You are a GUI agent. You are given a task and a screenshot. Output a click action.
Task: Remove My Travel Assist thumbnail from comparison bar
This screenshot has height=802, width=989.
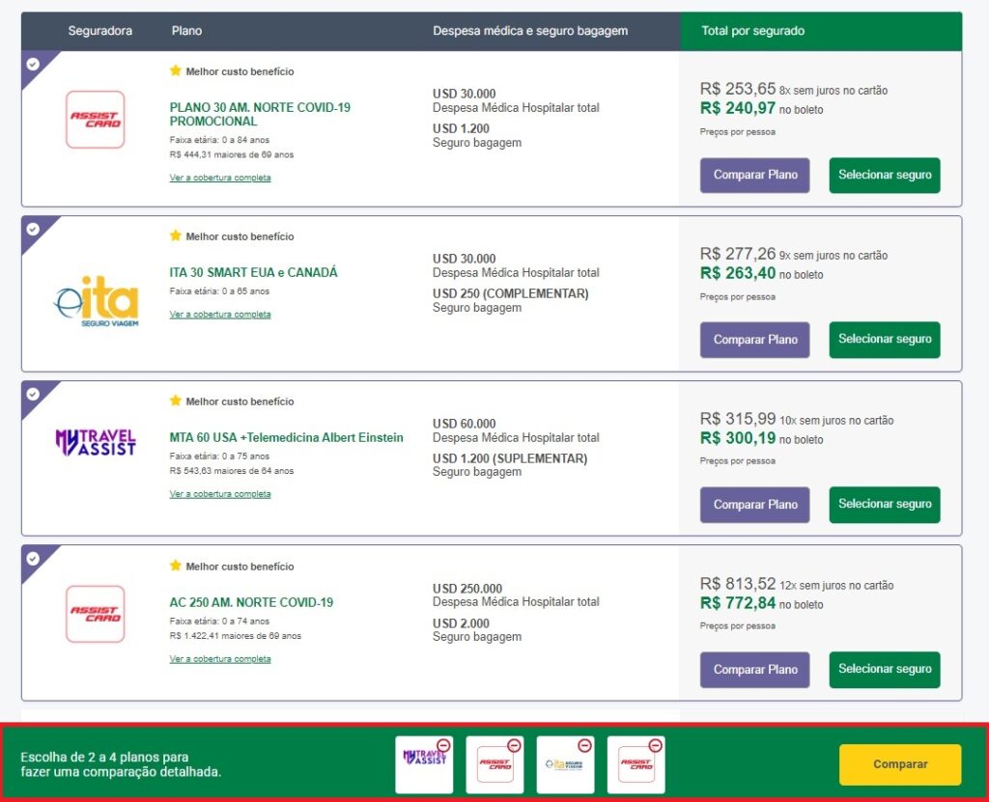tap(442, 745)
